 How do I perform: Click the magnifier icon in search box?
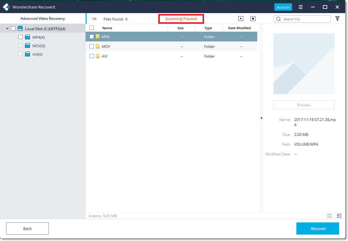coord(278,19)
